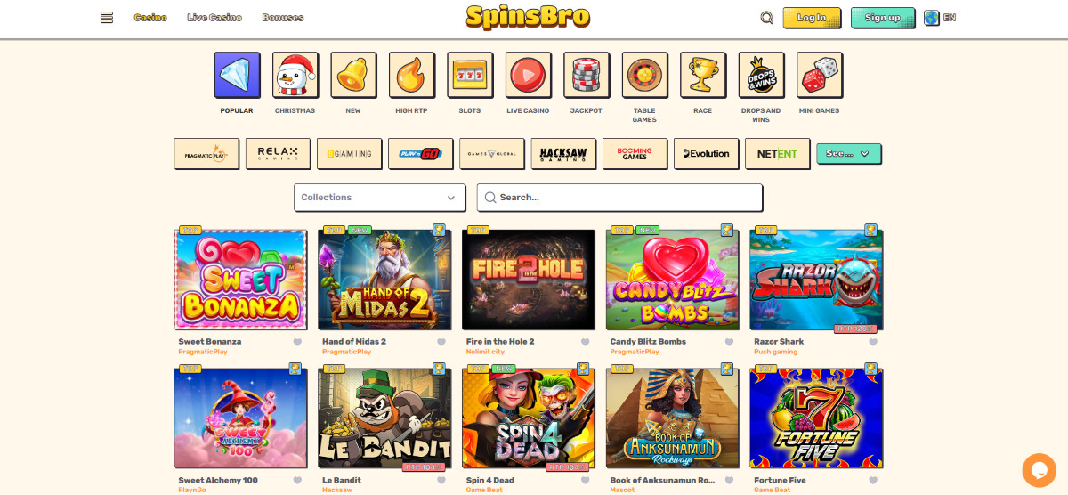Open the hamburger menu icon
This screenshot has height=495, width=1068.
click(x=107, y=18)
